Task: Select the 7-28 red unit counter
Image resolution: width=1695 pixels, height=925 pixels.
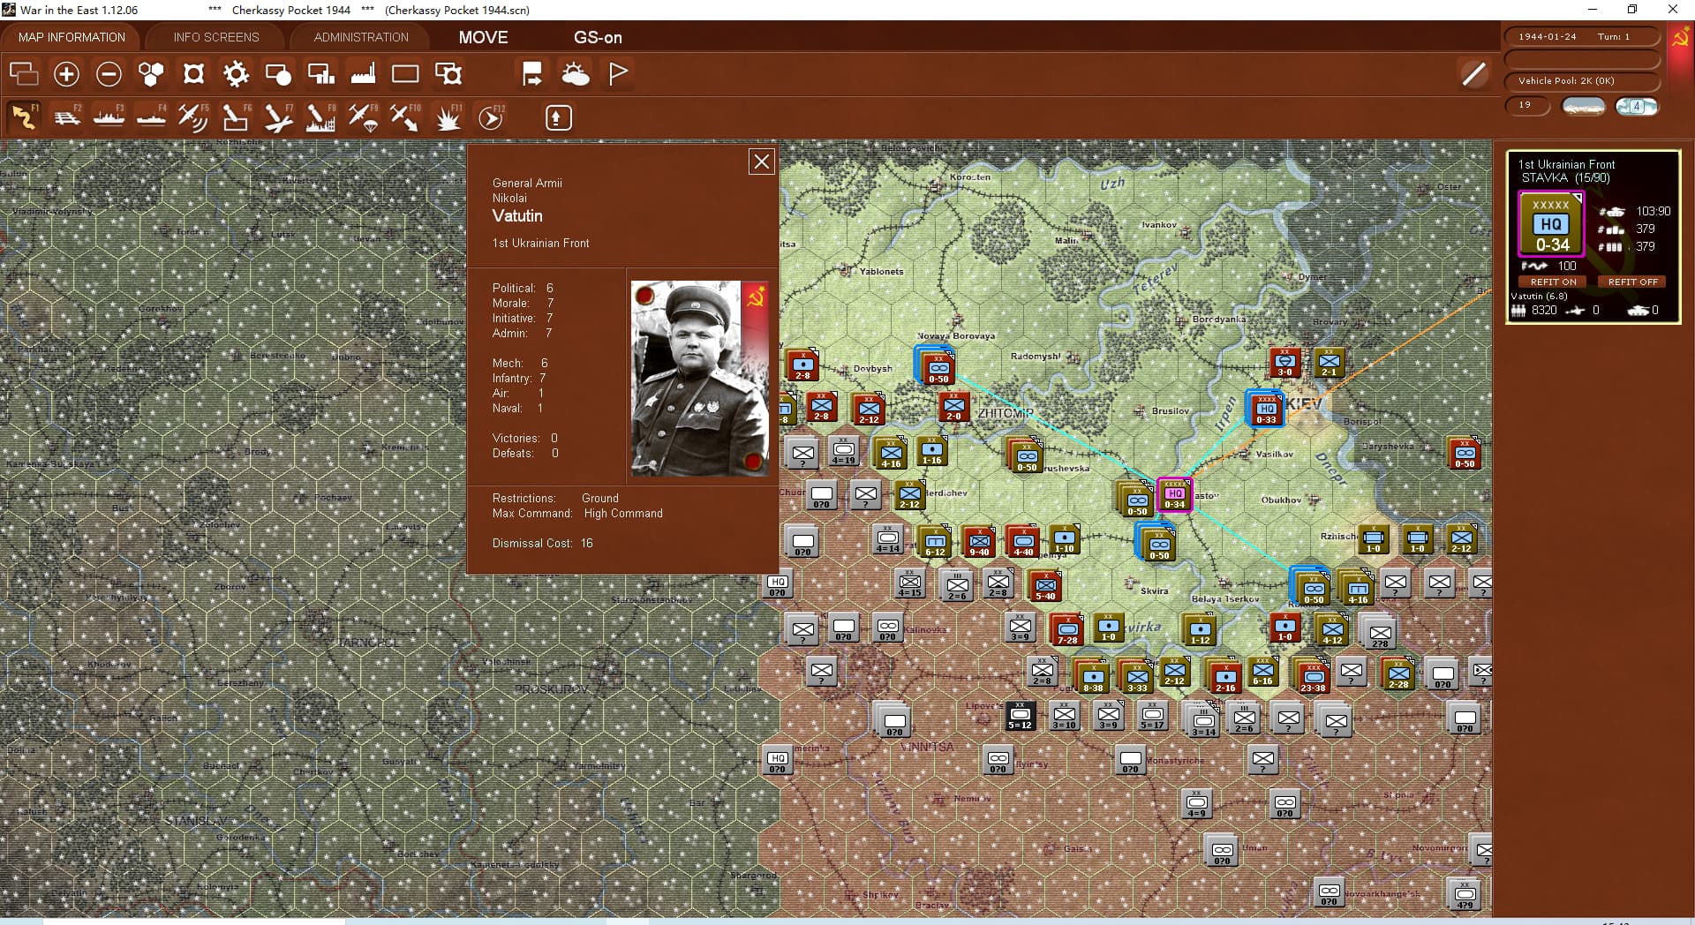Action: (1067, 628)
